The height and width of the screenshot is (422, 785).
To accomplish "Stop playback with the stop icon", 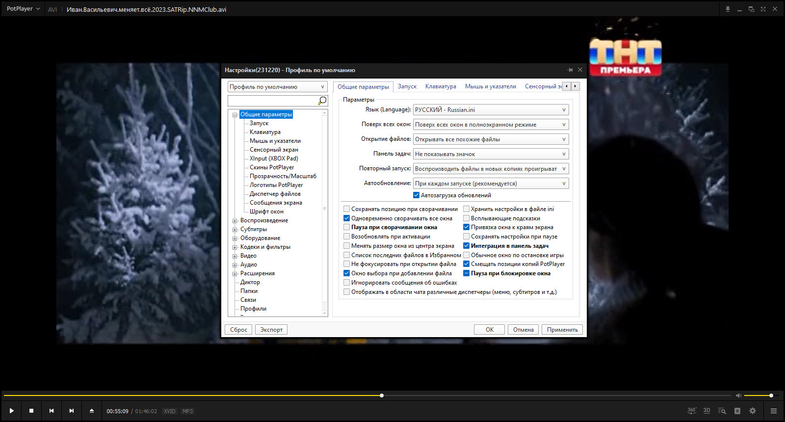I will [x=31, y=411].
